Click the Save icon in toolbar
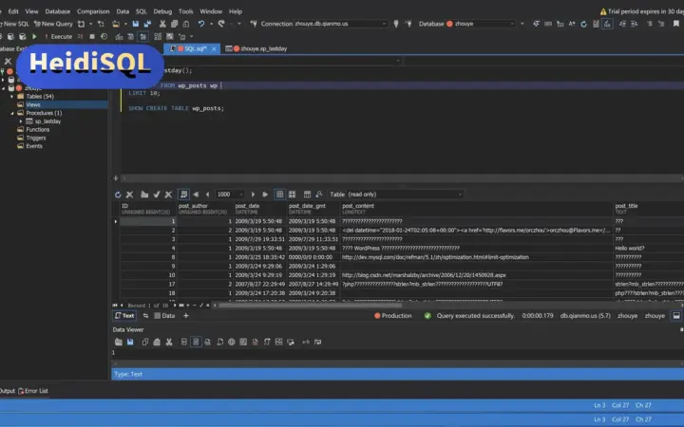Viewport: 684px width, 427px height. click(x=136, y=24)
